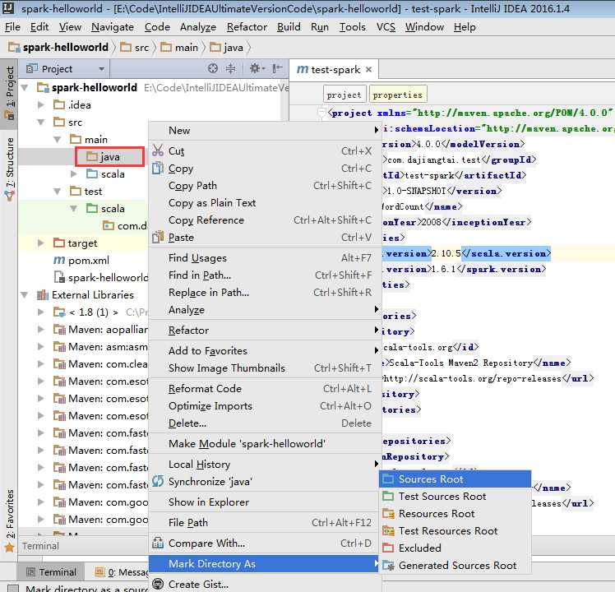Click the properties breadcrumb tag button
The image size is (615, 592).
398,95
